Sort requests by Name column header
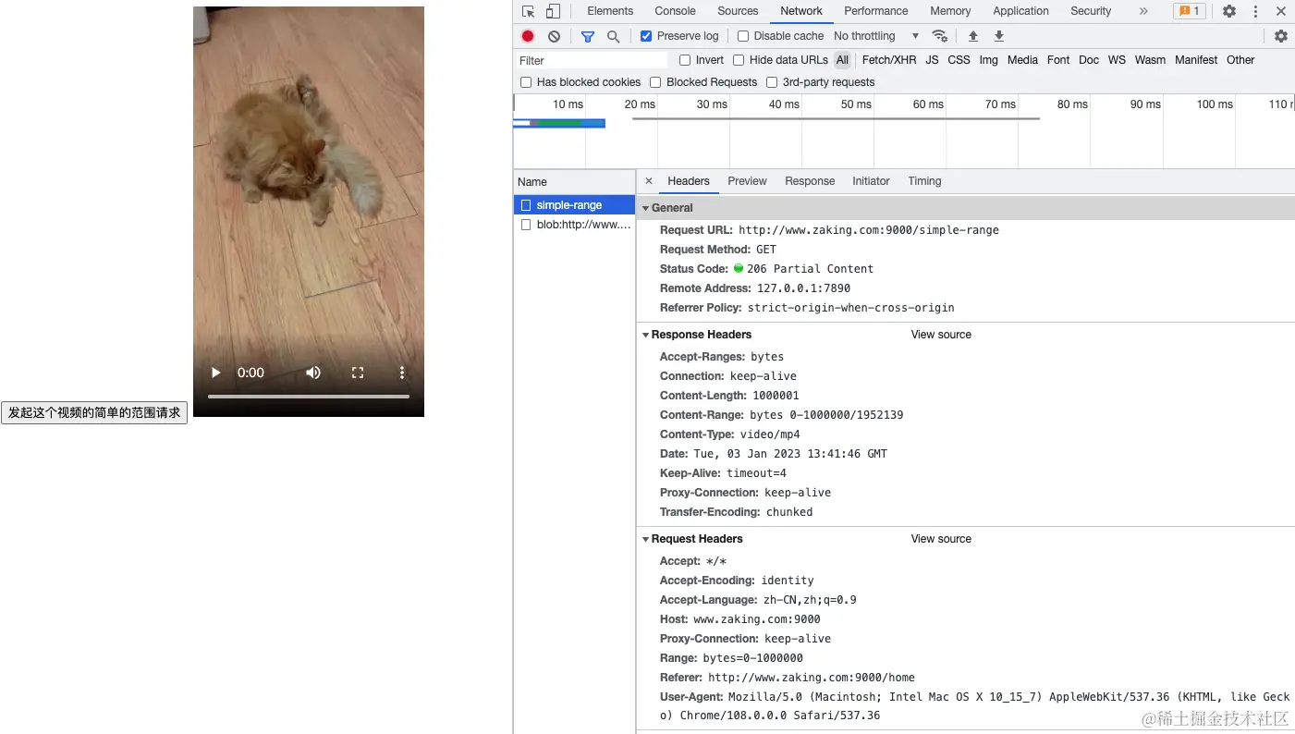This screenshot has height=734, width=1295. point(574,182)
